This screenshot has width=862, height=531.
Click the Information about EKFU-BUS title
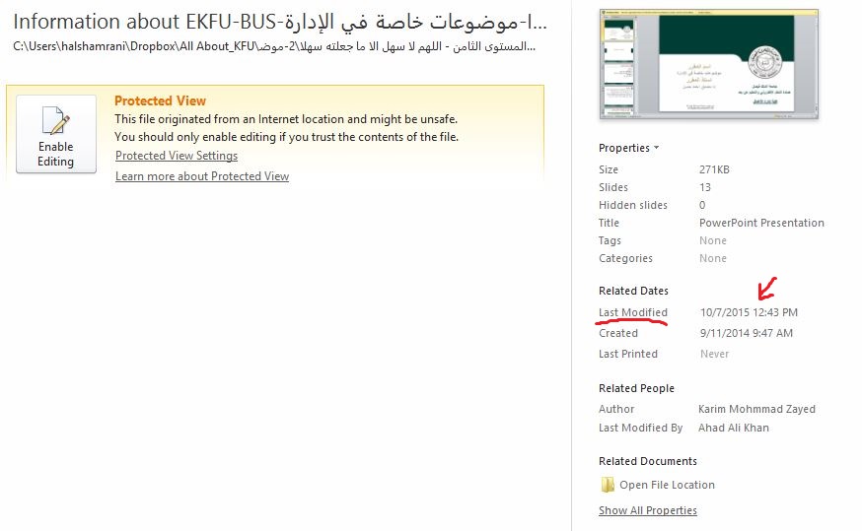coord(280,22)
